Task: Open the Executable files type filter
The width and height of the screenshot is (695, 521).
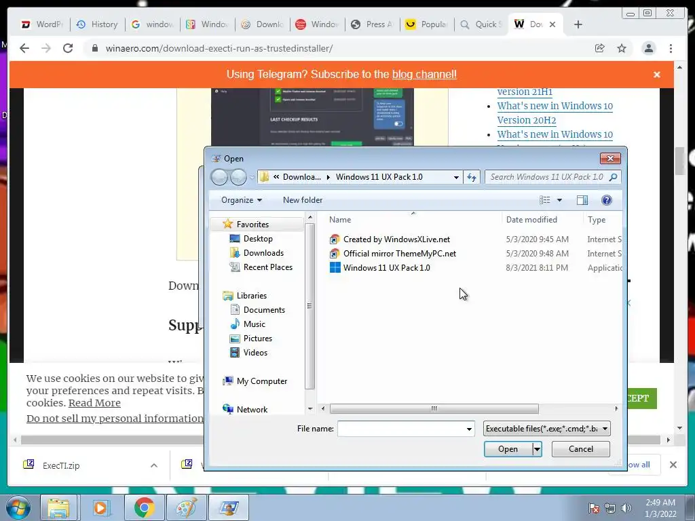Action: click(546, 429)
